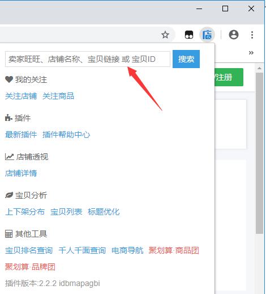Open 最新插件 link
This screenshot has height=294, width=266.
(21, 135)
